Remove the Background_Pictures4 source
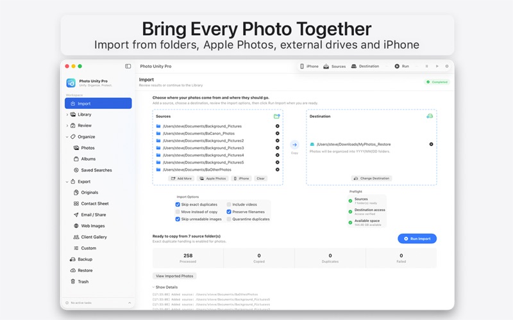 pos(278,155)
